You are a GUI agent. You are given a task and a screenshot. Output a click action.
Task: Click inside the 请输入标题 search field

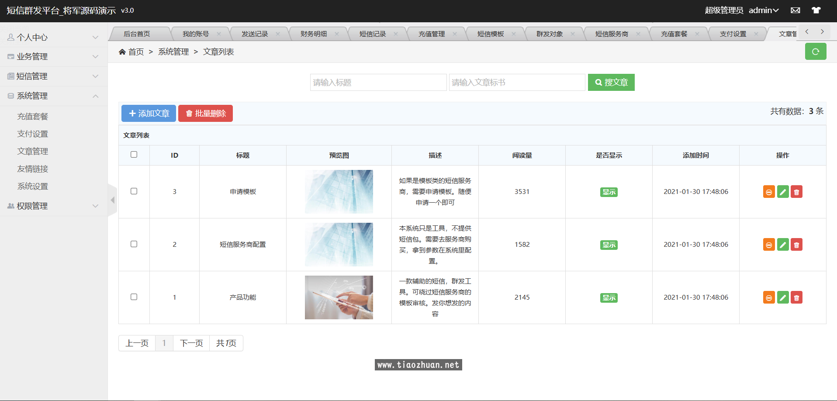(378, 82)
